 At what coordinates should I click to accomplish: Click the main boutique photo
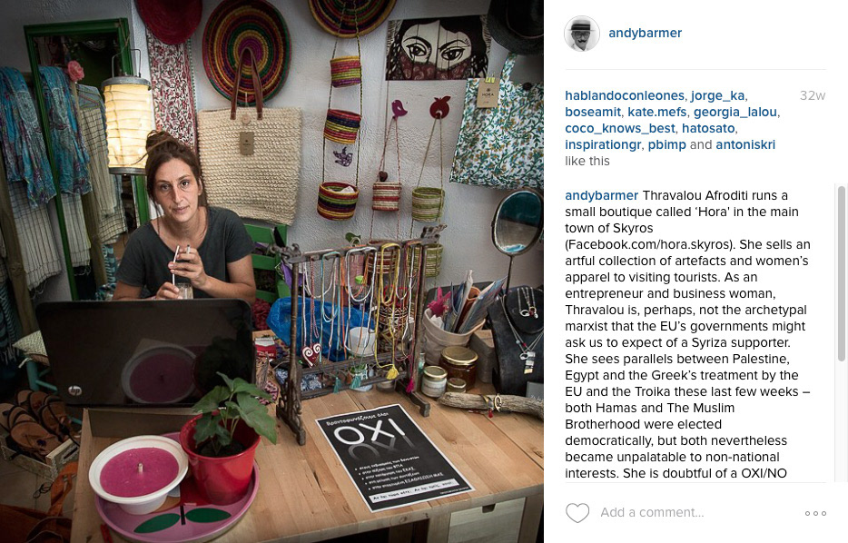[271, 271]
